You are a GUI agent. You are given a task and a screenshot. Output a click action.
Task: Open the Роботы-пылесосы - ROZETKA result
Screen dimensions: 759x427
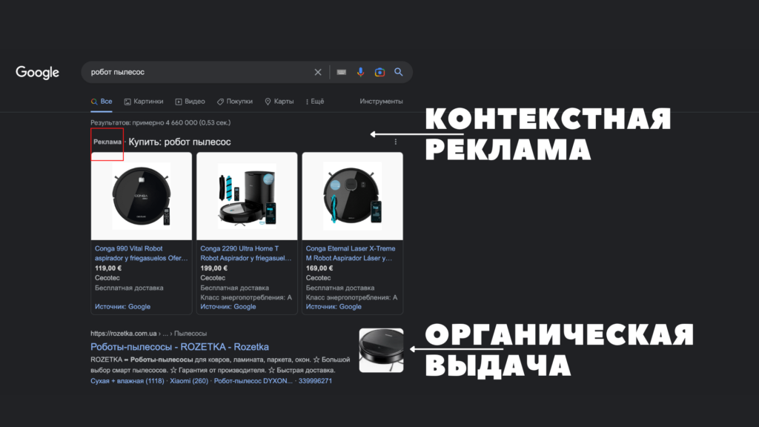click(179, 347)
